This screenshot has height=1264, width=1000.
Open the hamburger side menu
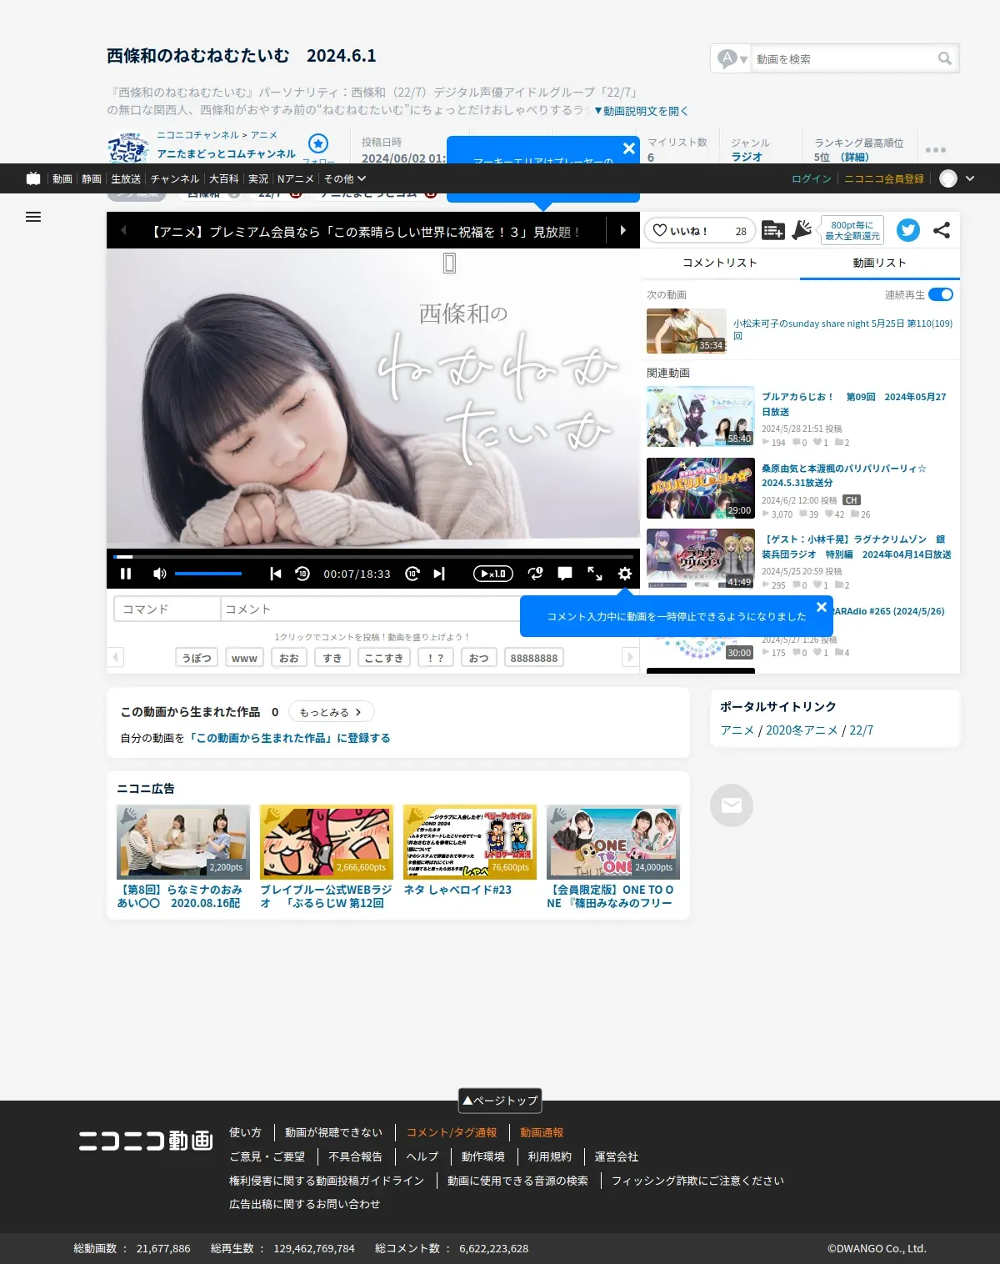pos(33,217)
